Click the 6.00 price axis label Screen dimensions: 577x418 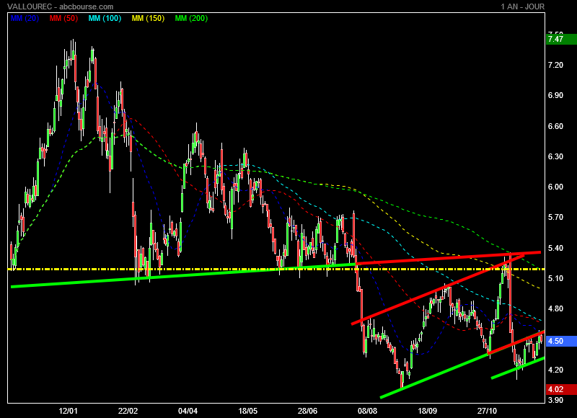click(x=555, y=187)
